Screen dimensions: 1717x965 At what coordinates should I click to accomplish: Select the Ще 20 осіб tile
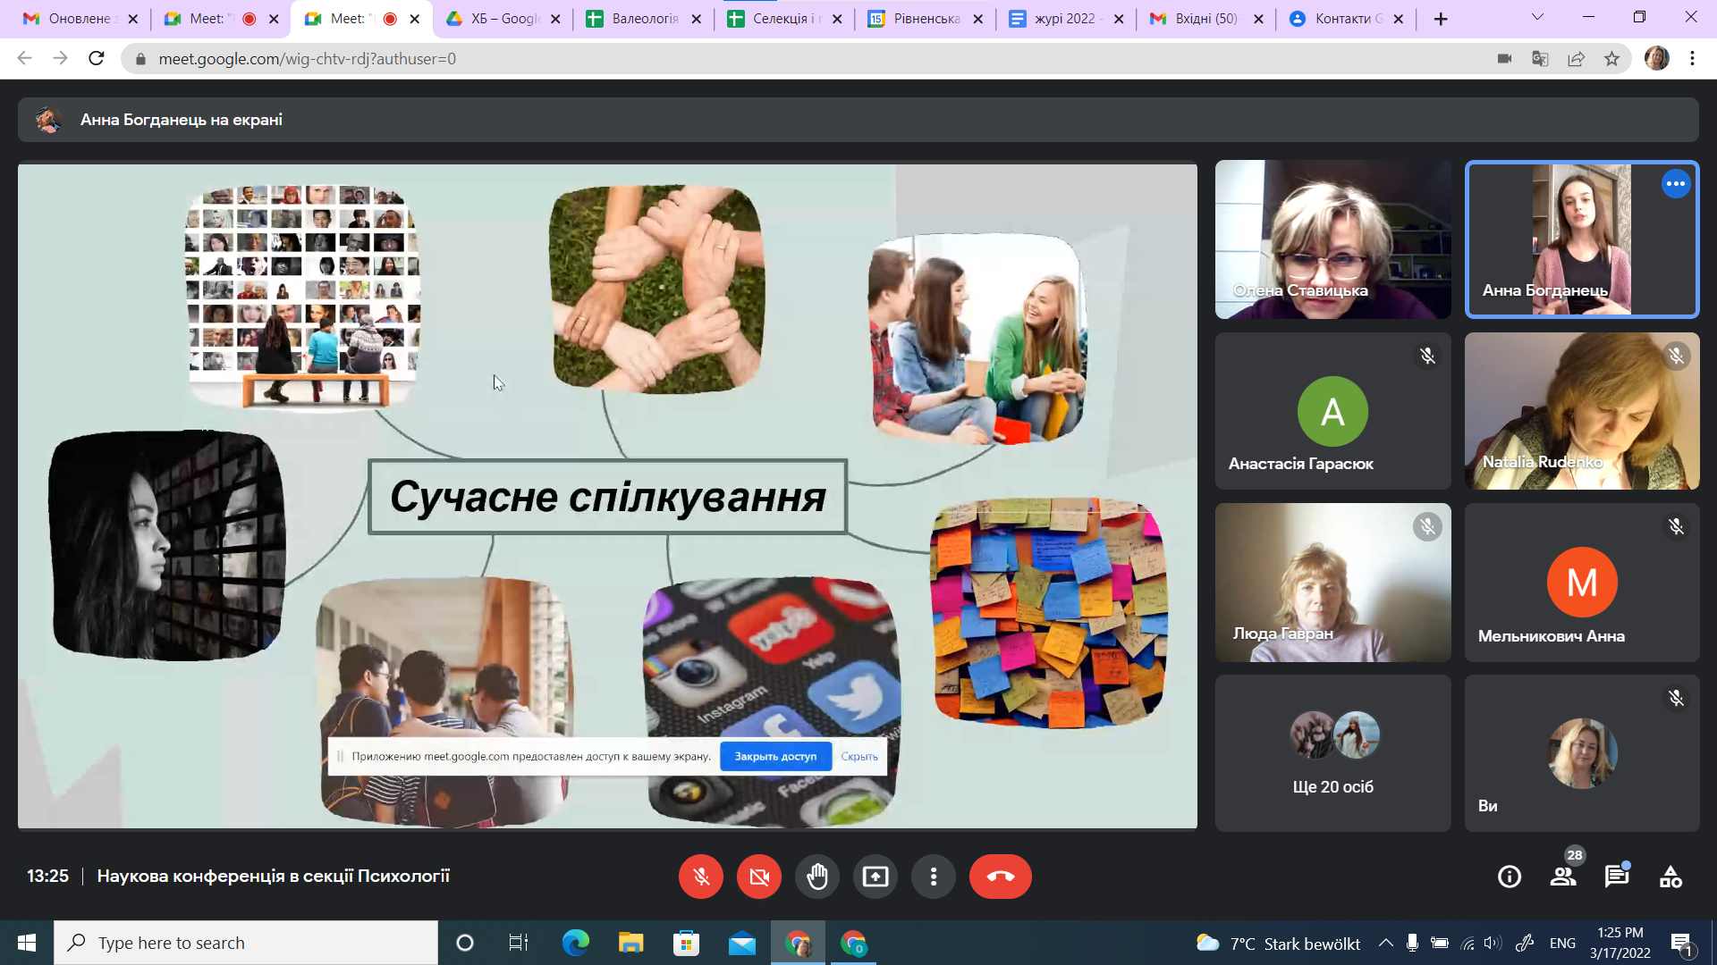(x=1332, y=753)
